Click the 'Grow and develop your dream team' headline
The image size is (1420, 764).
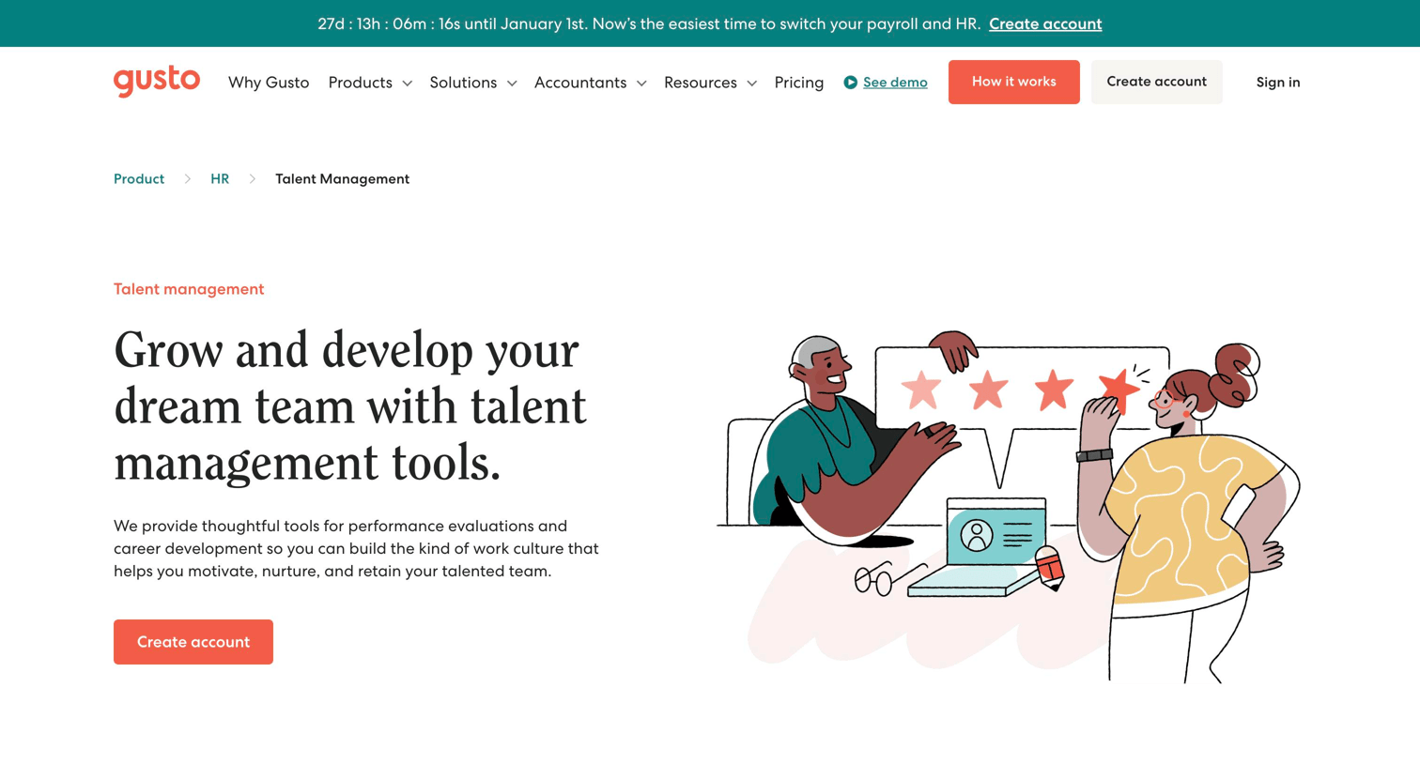tap(350, 406)
